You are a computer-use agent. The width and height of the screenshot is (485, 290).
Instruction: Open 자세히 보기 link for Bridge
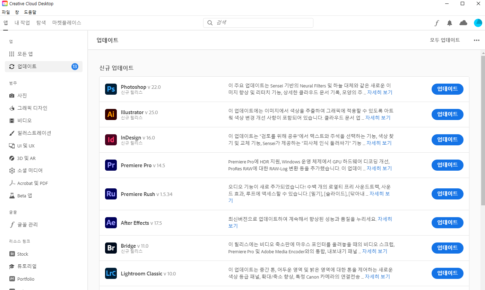point(375,251)
